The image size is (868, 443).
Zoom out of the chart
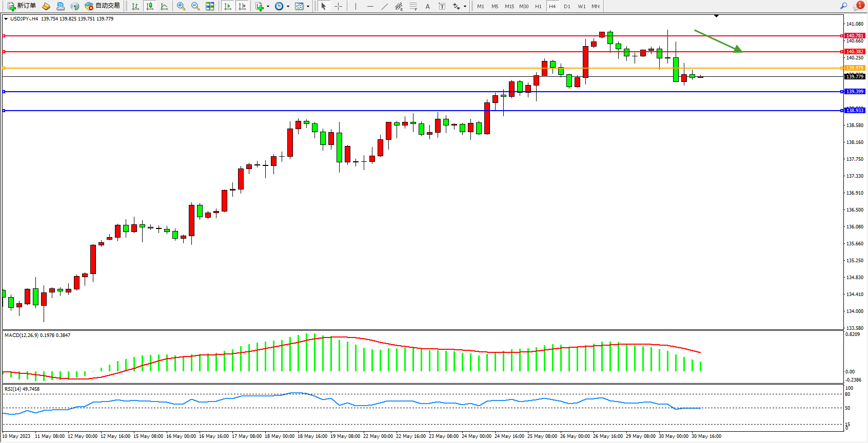(x=195, y=6)
